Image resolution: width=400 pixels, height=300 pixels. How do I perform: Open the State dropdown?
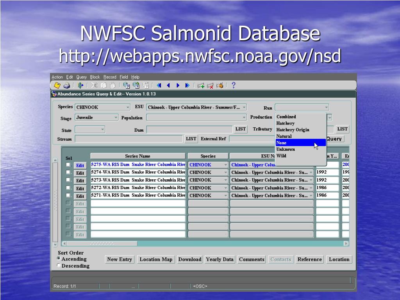pyautogui.click(x=102, y=130)
